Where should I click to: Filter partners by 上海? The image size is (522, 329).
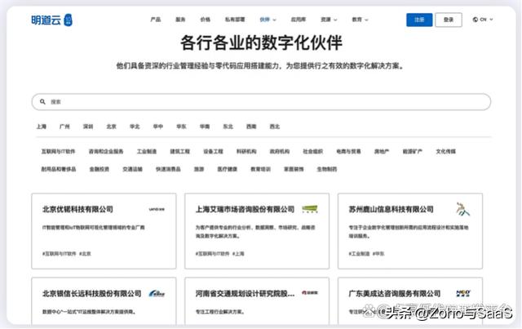pos(42,127)
